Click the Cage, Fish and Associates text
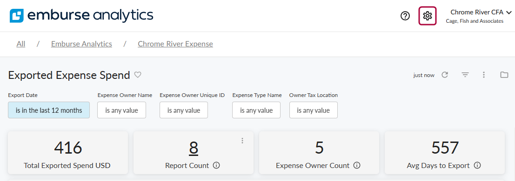Image resolution: width=515 pixels, height=181 pixels. pyautogui.click(x=475, y=21)
